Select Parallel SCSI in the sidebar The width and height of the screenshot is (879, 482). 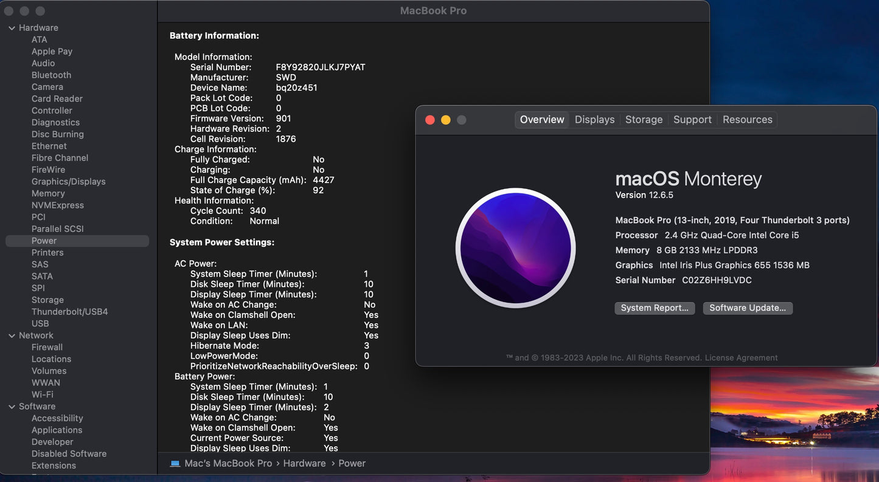(x=58, y=229)
